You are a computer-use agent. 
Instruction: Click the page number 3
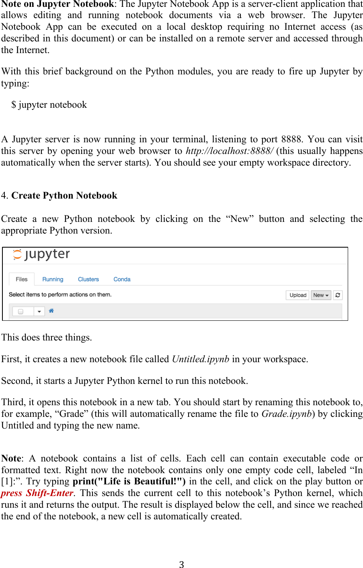coord(181,564)
